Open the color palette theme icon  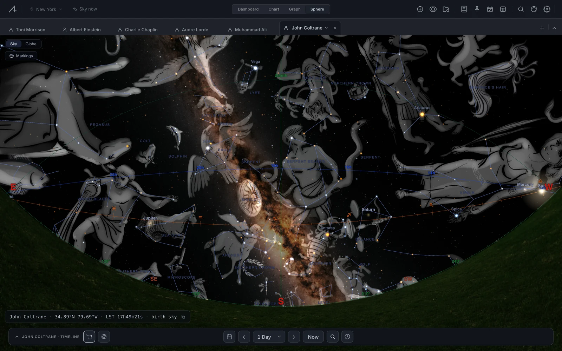534,9
